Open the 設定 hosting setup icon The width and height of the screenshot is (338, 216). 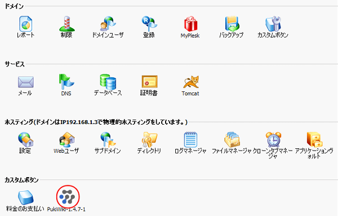coord(26,140)
